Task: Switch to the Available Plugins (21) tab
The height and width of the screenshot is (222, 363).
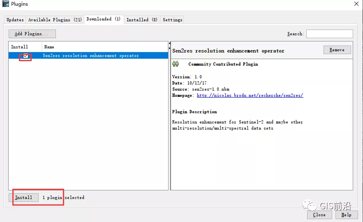Action: (x=55, y=20)
